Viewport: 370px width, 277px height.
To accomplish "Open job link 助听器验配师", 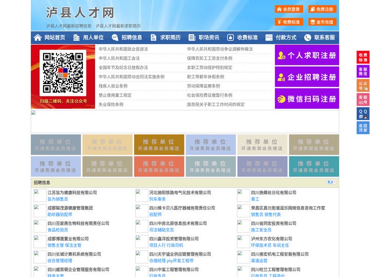I will [x=60, y=214].
